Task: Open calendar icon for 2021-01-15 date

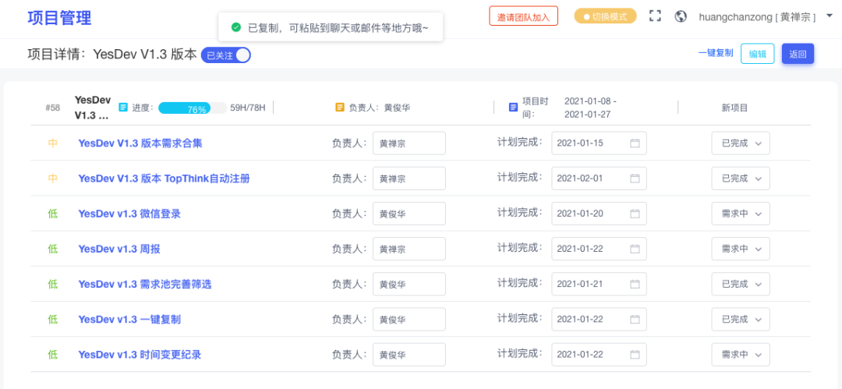Action: tap(635, 143)
